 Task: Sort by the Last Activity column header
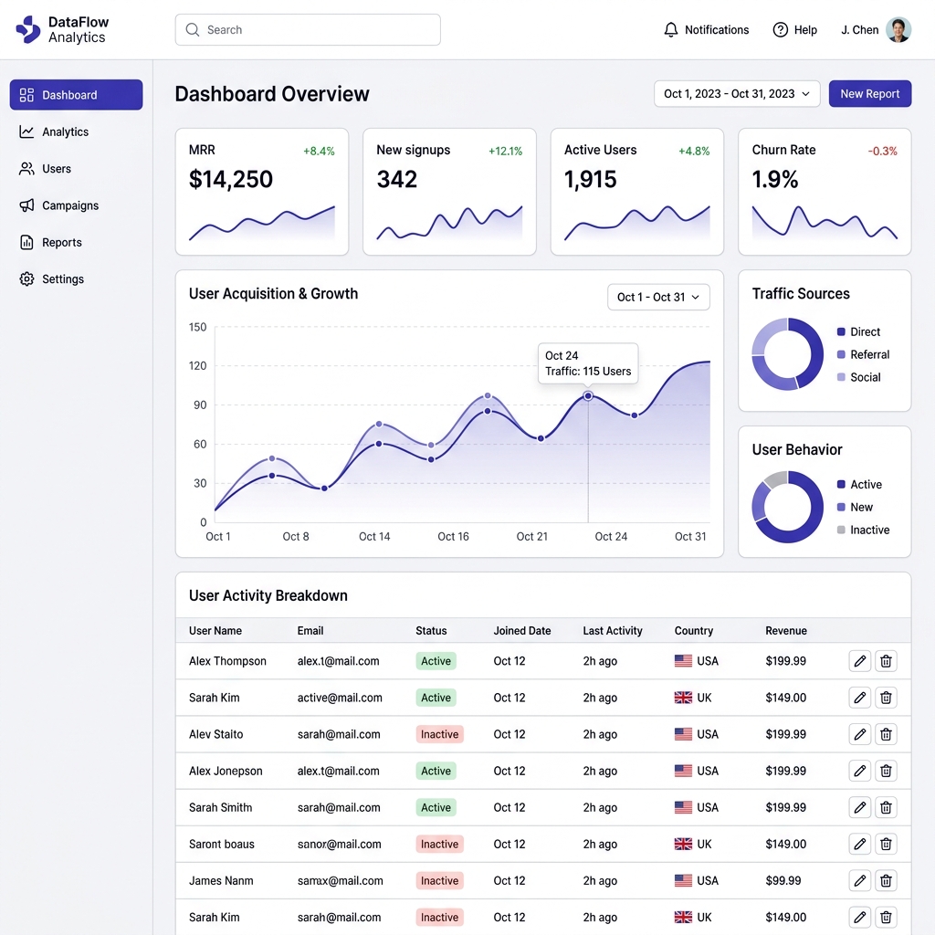point(613,630)
